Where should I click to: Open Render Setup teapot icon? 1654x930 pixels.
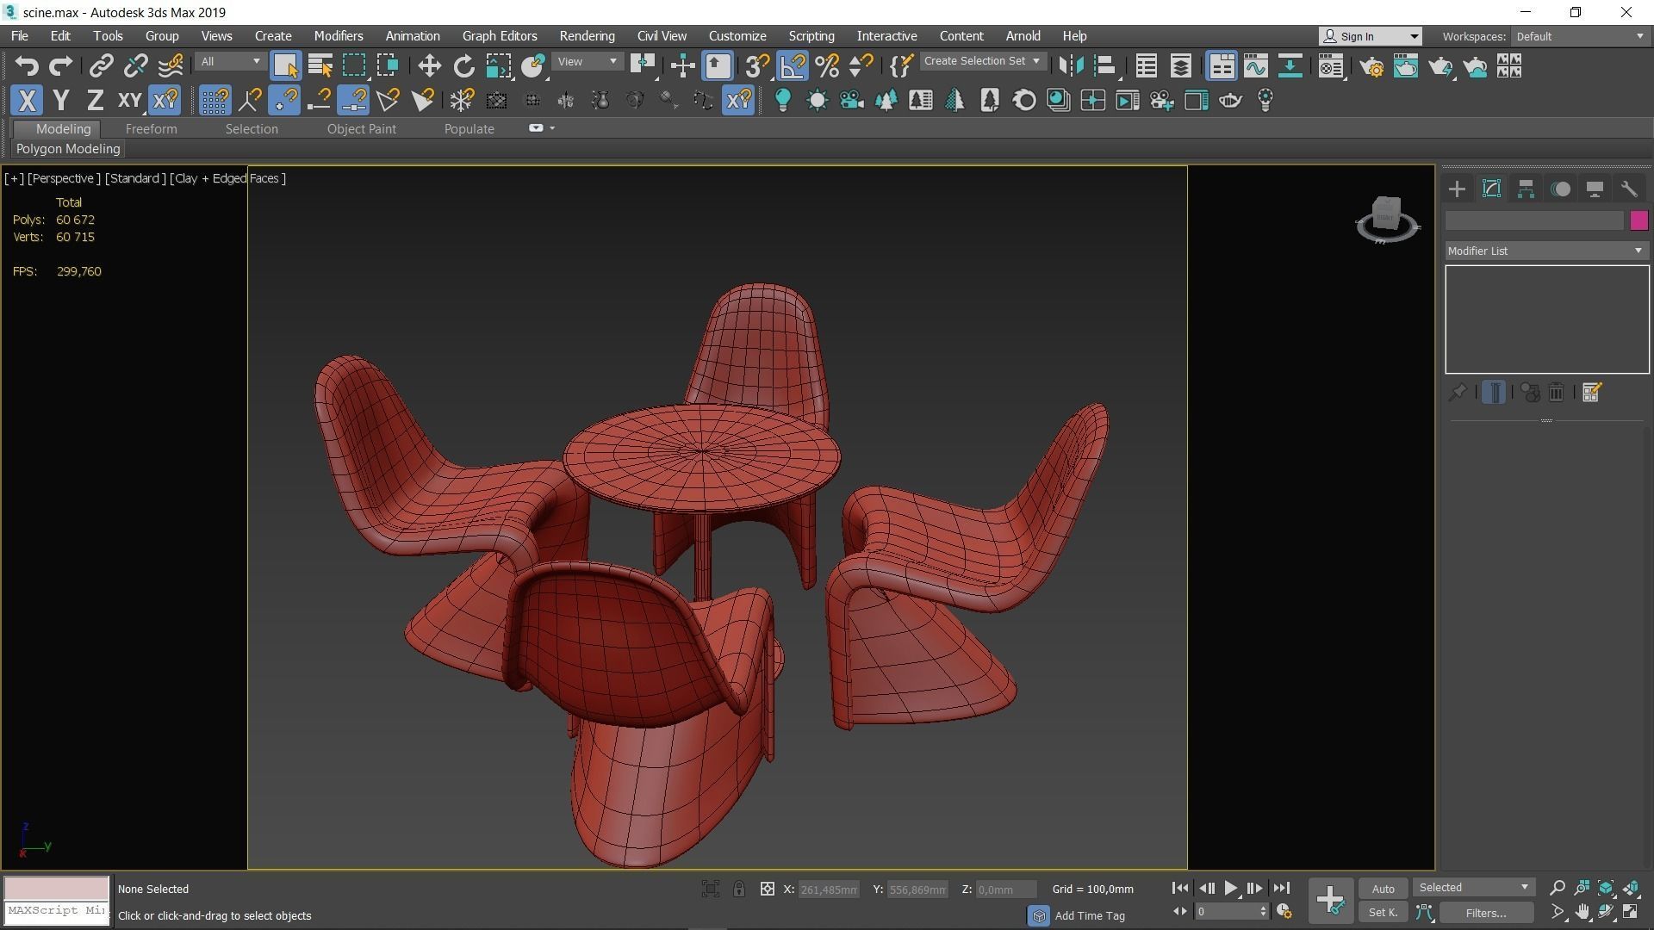[1371, 66]
